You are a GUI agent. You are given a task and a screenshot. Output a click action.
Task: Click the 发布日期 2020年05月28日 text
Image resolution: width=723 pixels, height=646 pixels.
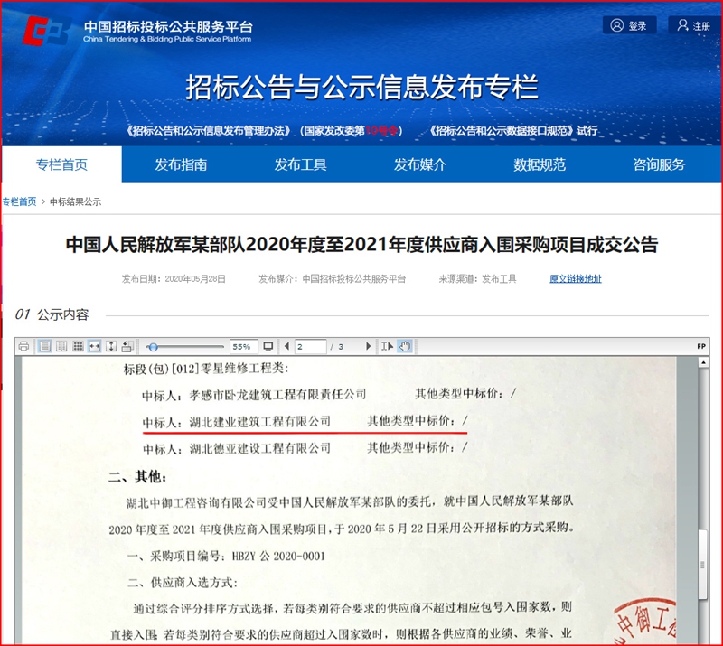pyautogui.click(x=174, y=278)
